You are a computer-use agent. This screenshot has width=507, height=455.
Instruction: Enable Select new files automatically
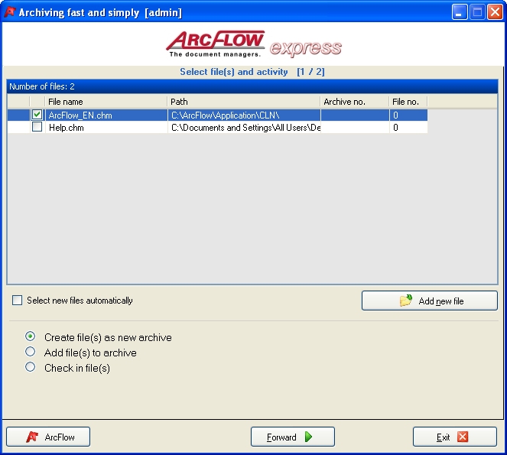pyautogui.click(x=17, y=300)
